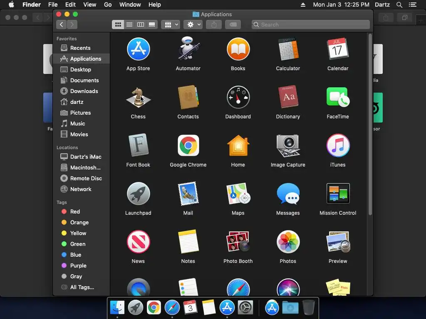Open the Action gear dropdown menu
426x319 pixels.
[x=193, y=25]
